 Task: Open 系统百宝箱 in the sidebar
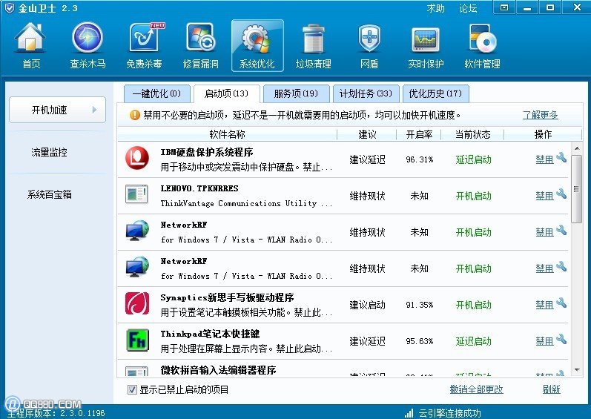pos(50,194)
